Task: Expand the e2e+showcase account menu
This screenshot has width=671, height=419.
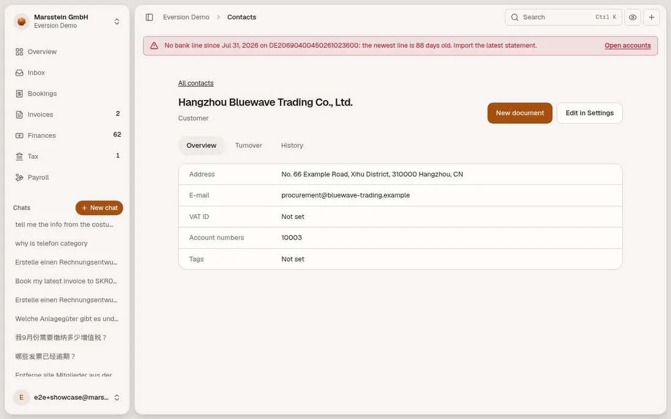Action: click(x=117, y=398)
